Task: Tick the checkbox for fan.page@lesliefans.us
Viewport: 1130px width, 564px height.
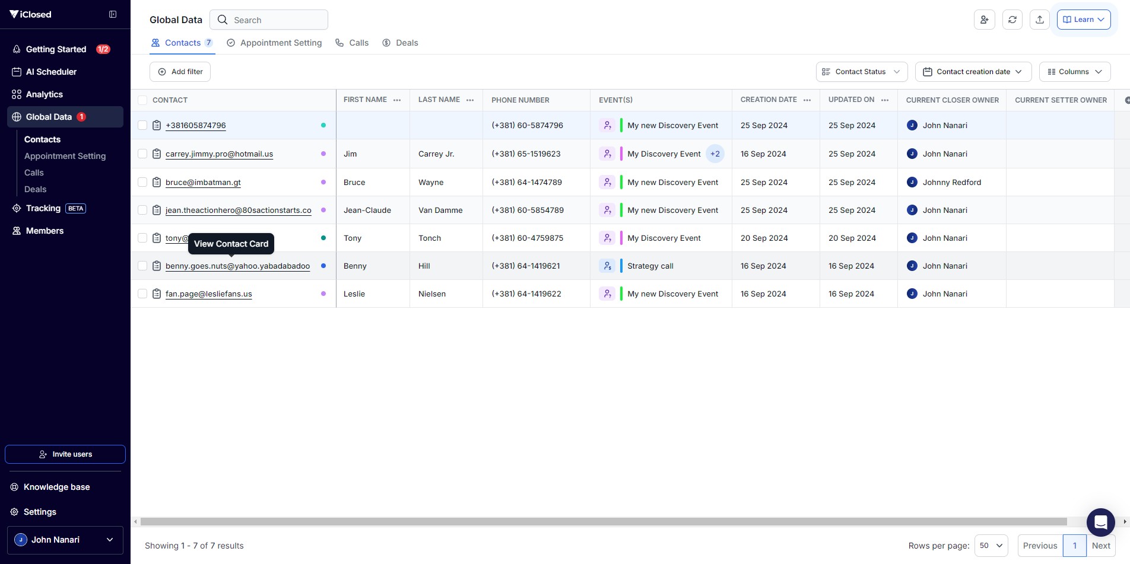Action: coord(142,294)
